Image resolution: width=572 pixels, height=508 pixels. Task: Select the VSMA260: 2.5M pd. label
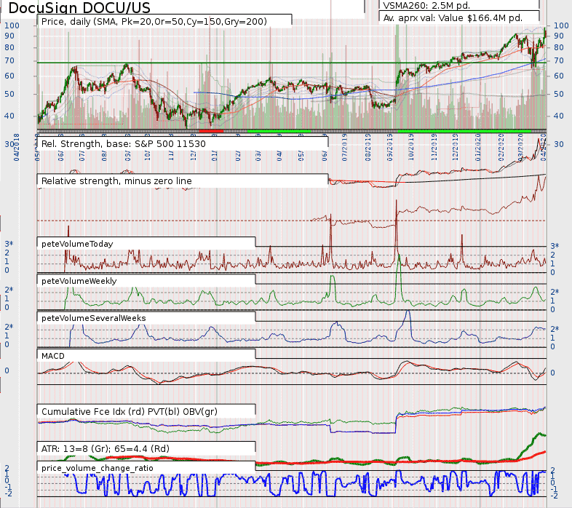(426, 6)
